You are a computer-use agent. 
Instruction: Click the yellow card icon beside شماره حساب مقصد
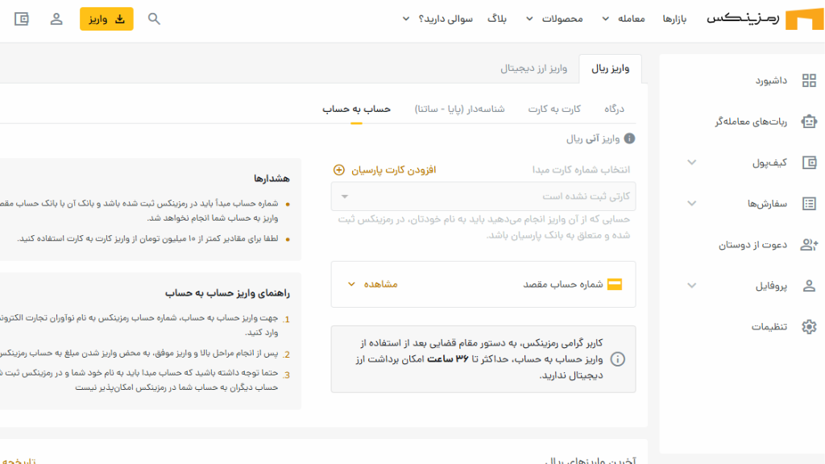pos(615,284)
